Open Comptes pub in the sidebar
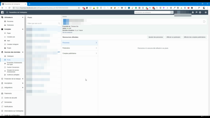Viewport: 210px width, 118px height. pos(11,37)
